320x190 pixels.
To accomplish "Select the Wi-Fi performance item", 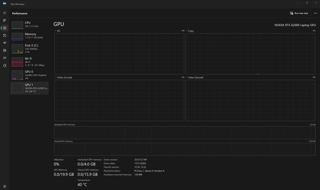I will [29, 62].
